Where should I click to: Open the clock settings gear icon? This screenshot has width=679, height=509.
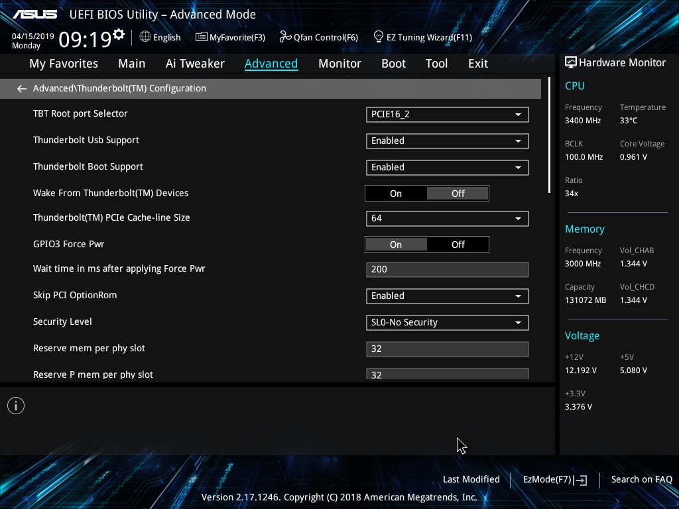click(x=119, y=34)
